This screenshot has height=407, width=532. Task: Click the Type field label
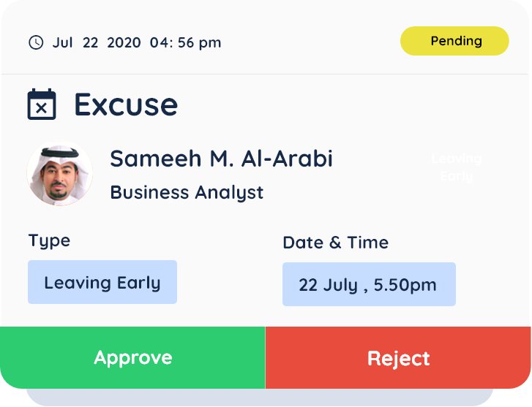pos(50,240)
